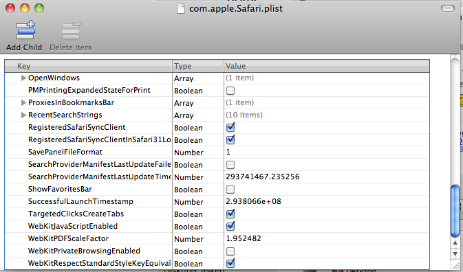Enable the ShowFavoritesBar checkbox
Screen dimensions: 463x272
click(x=230, y=190)
